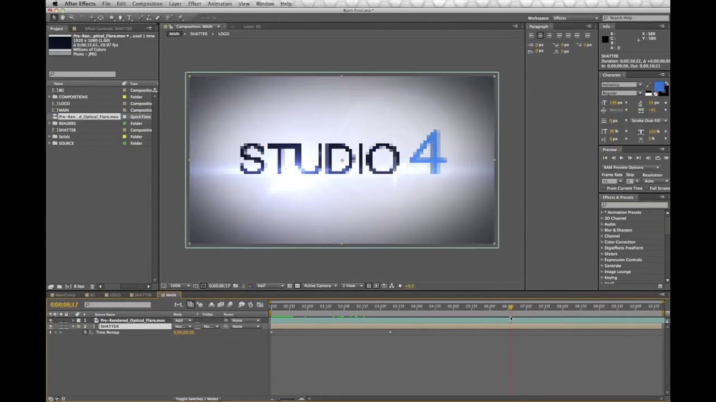Image resolution: width=716 pixels, height=402 pixels.
Task: Open the Composition menu
Action: tap(147, 4)
